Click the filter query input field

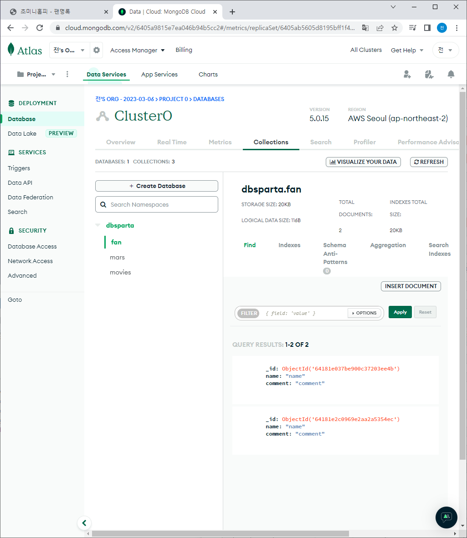[x=305, y=313]
